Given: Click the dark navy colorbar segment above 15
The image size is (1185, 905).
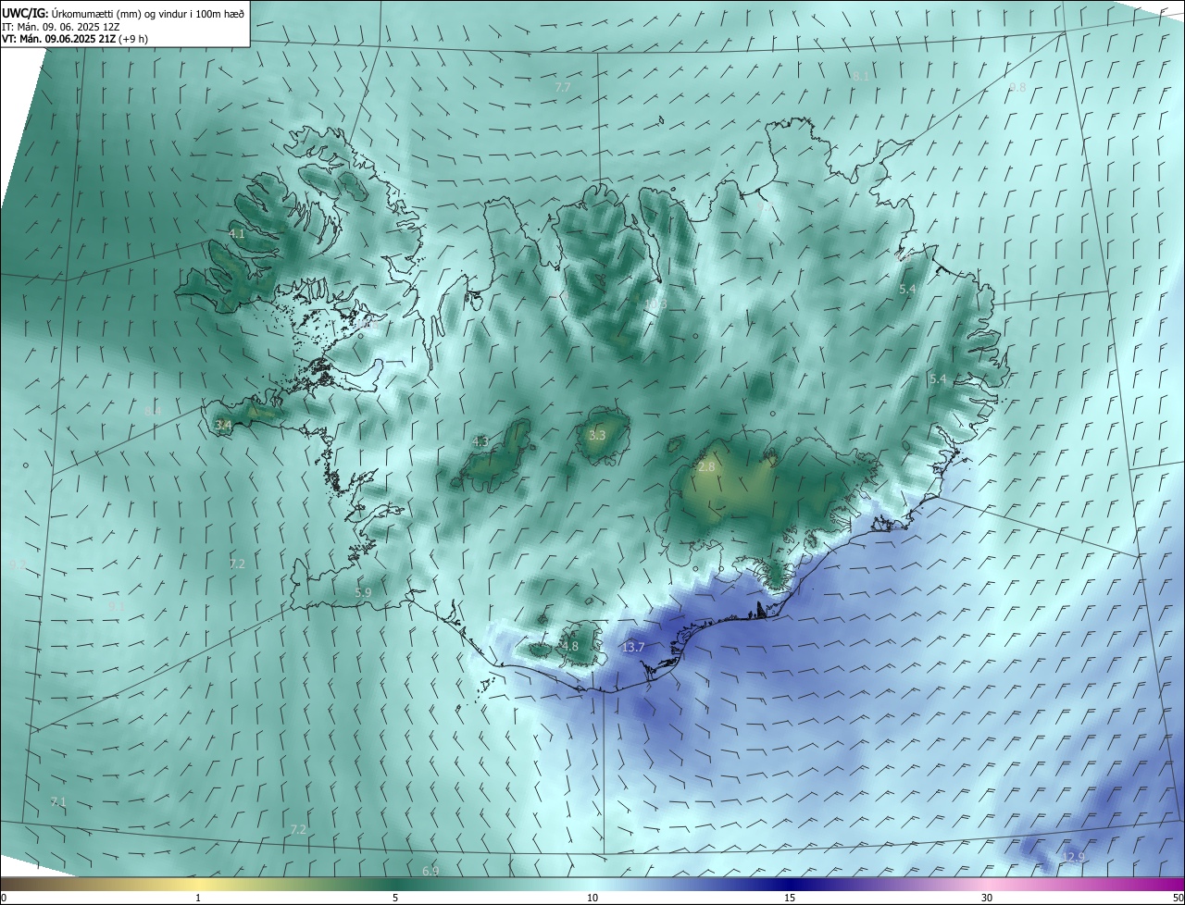Looking at the screenshot, I should click(790, 884).
